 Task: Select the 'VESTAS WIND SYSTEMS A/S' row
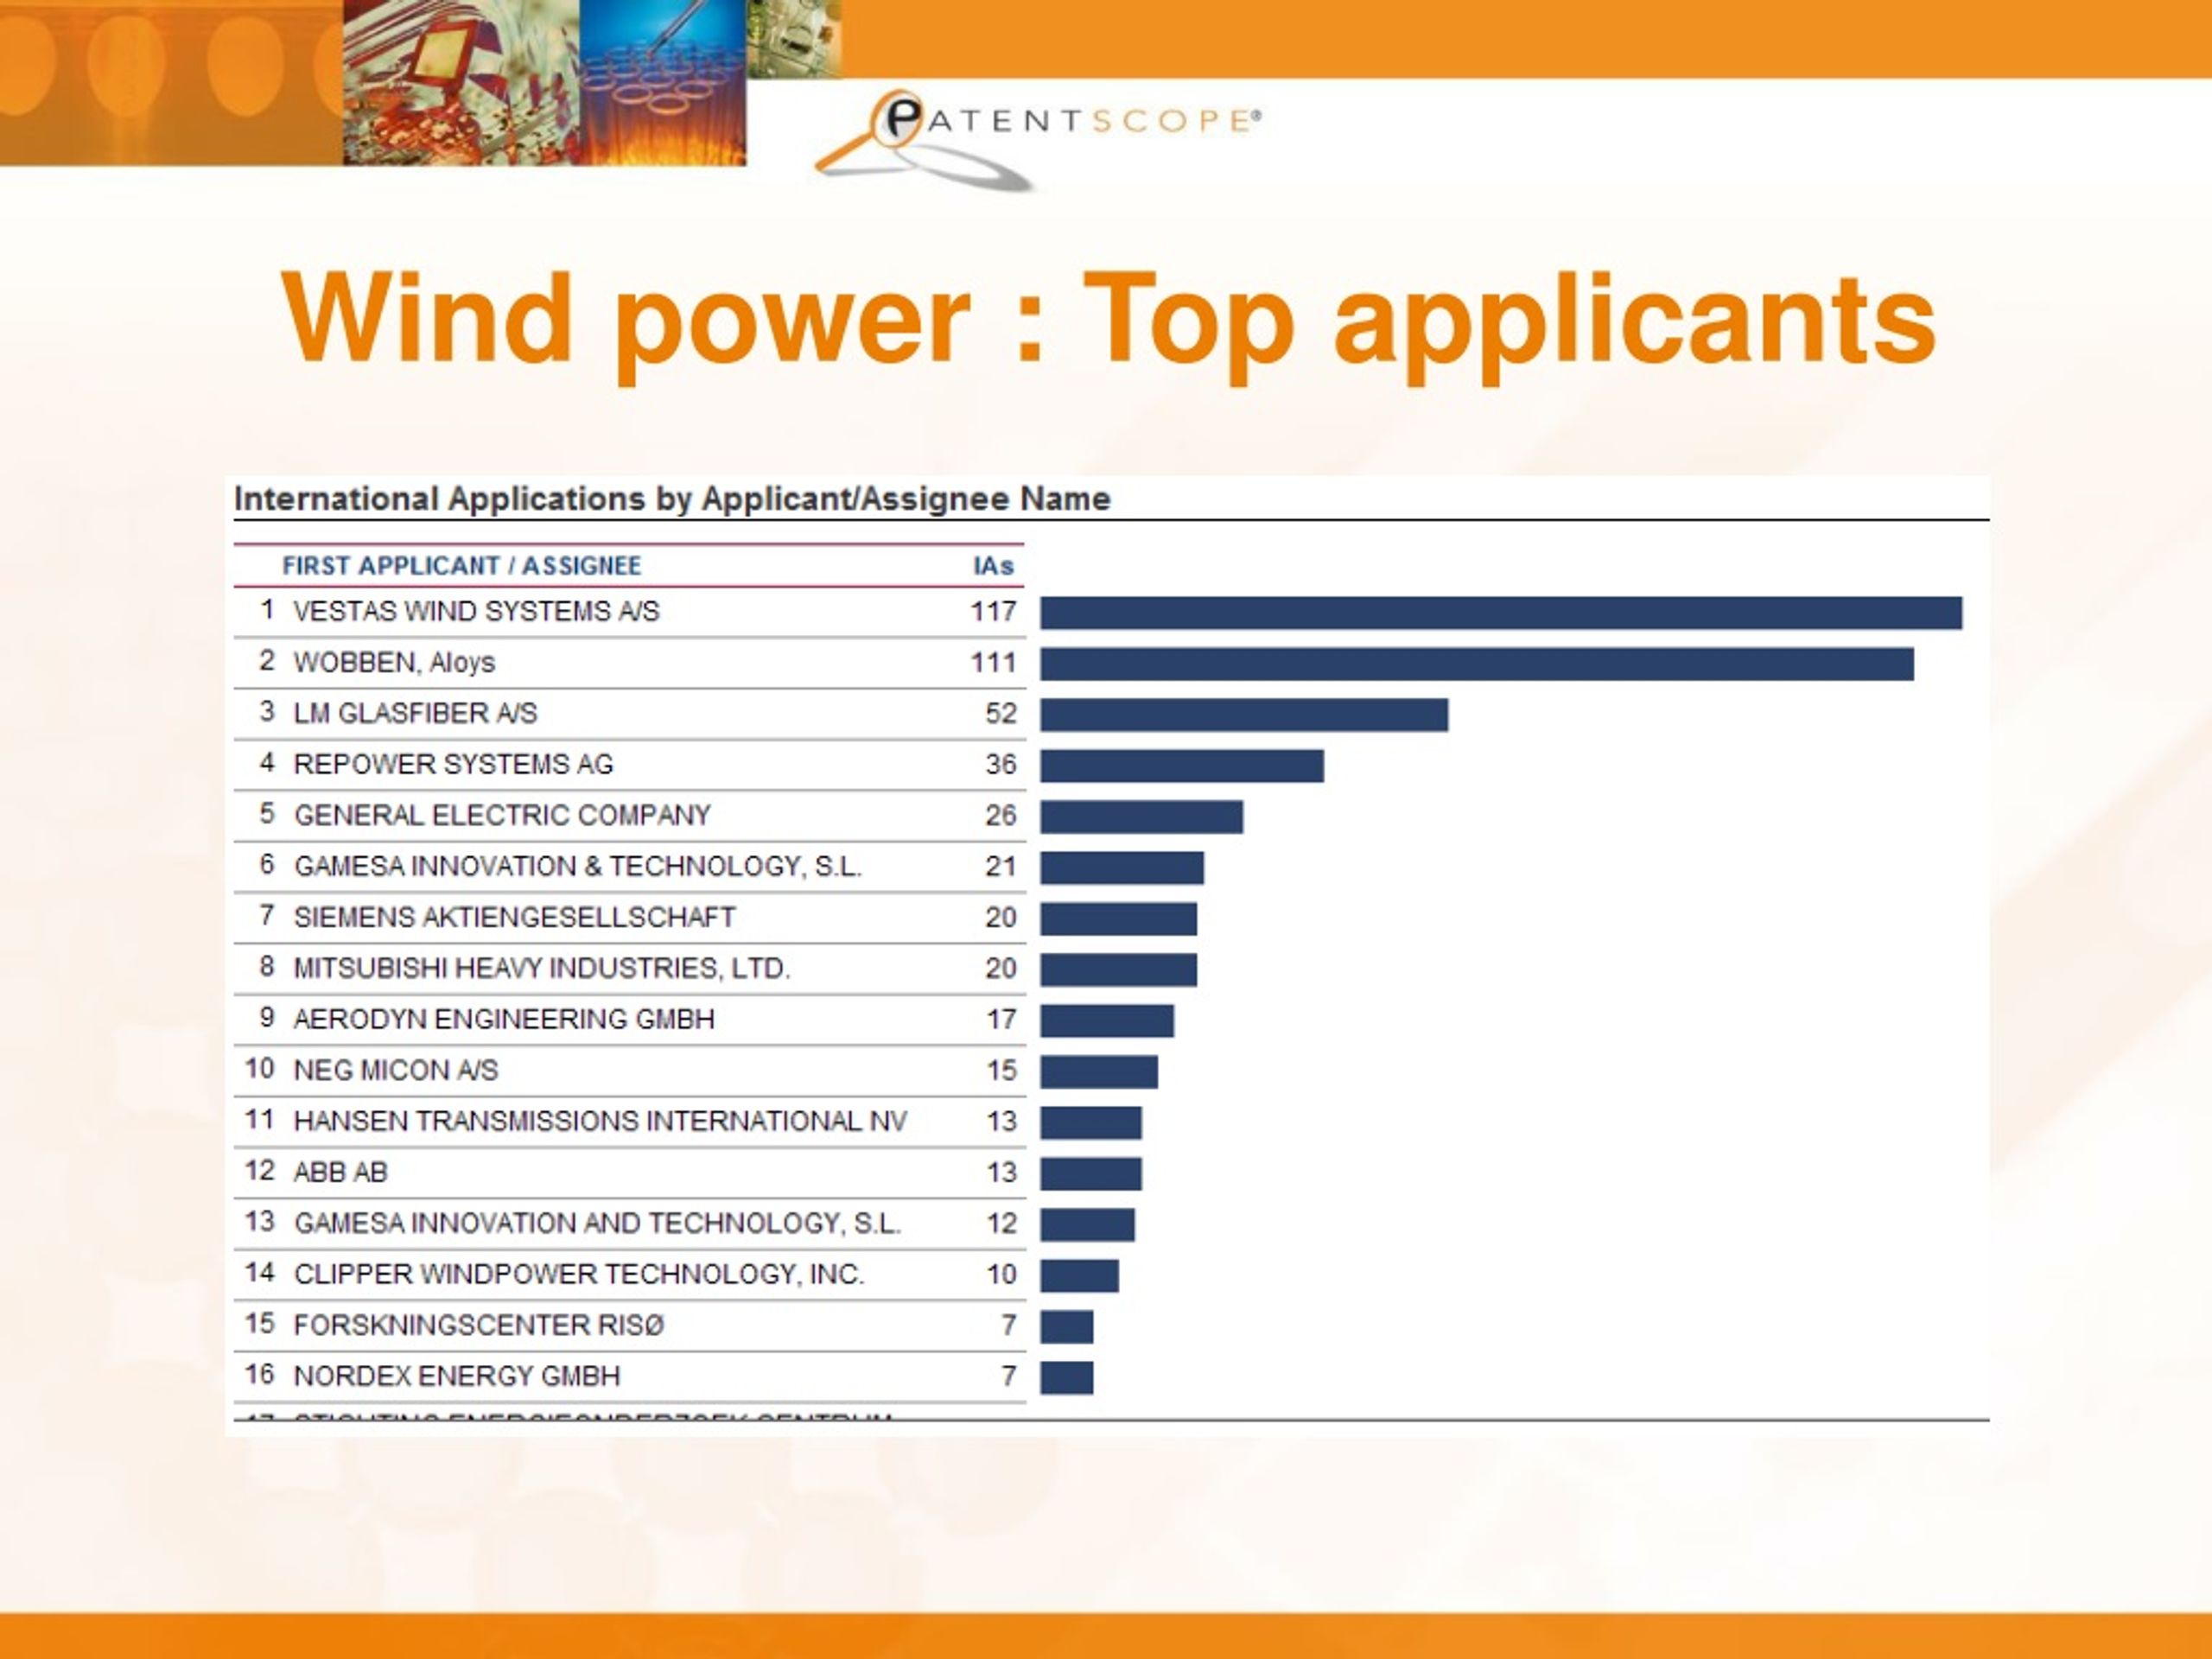click(630, 611)
